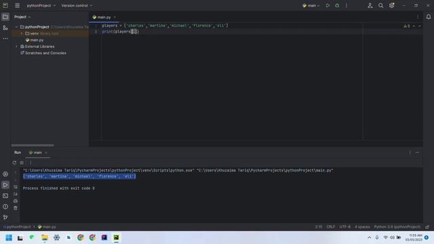
Task: Collapse the pythonProject root folder
Action: click(x=16, y=27)
